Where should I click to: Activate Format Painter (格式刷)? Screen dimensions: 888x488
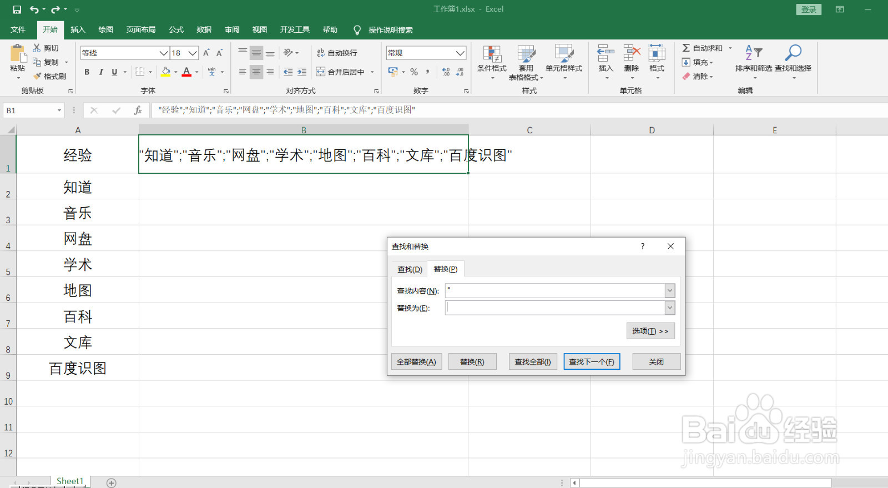pos(49,76)
